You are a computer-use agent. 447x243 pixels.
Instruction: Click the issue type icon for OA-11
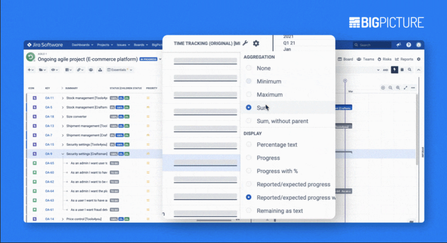(34, 98)
